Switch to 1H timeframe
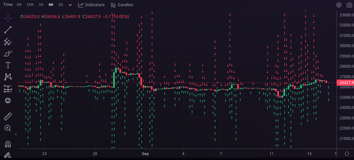 click(x=41, y=5)
